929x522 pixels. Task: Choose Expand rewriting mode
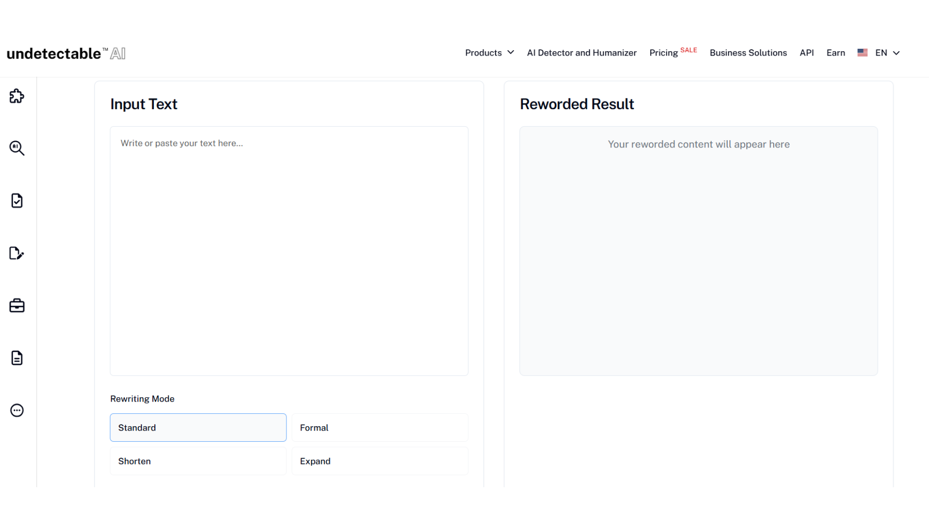click(x=380, y=461)
